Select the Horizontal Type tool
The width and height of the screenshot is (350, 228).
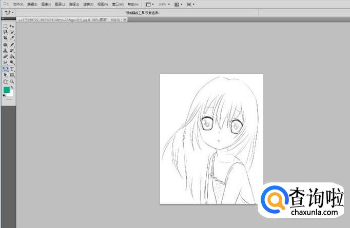point(12,69)
